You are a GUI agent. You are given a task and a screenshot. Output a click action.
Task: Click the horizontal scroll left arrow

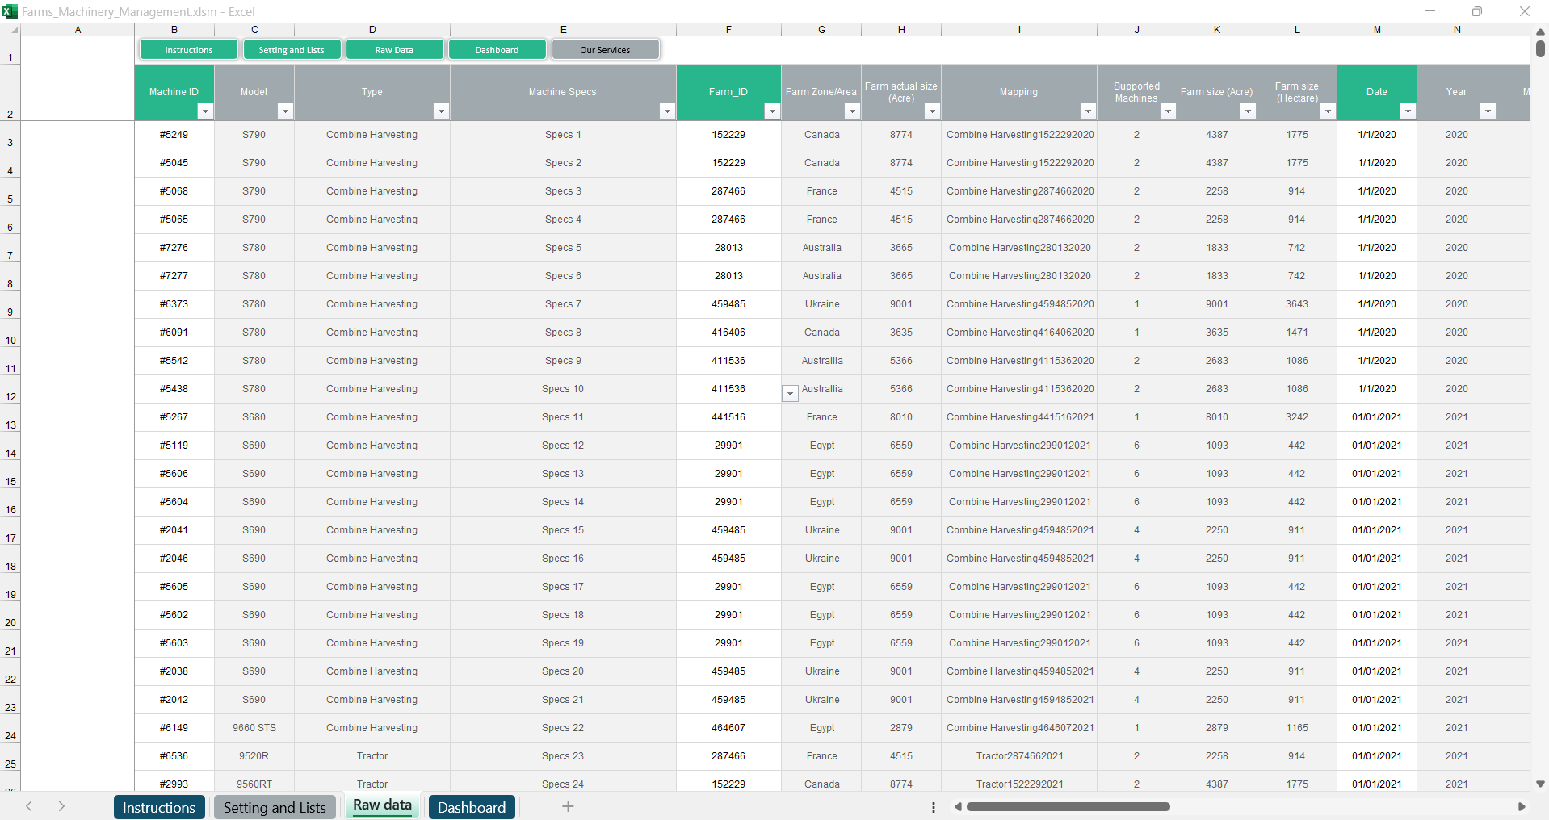pyautogui.click(x=959, y=806)
